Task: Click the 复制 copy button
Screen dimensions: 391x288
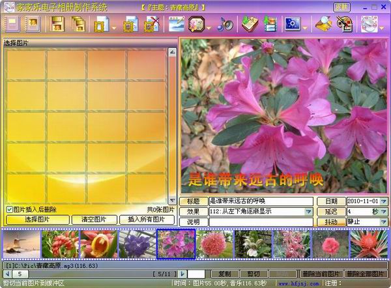Action: 225,274
